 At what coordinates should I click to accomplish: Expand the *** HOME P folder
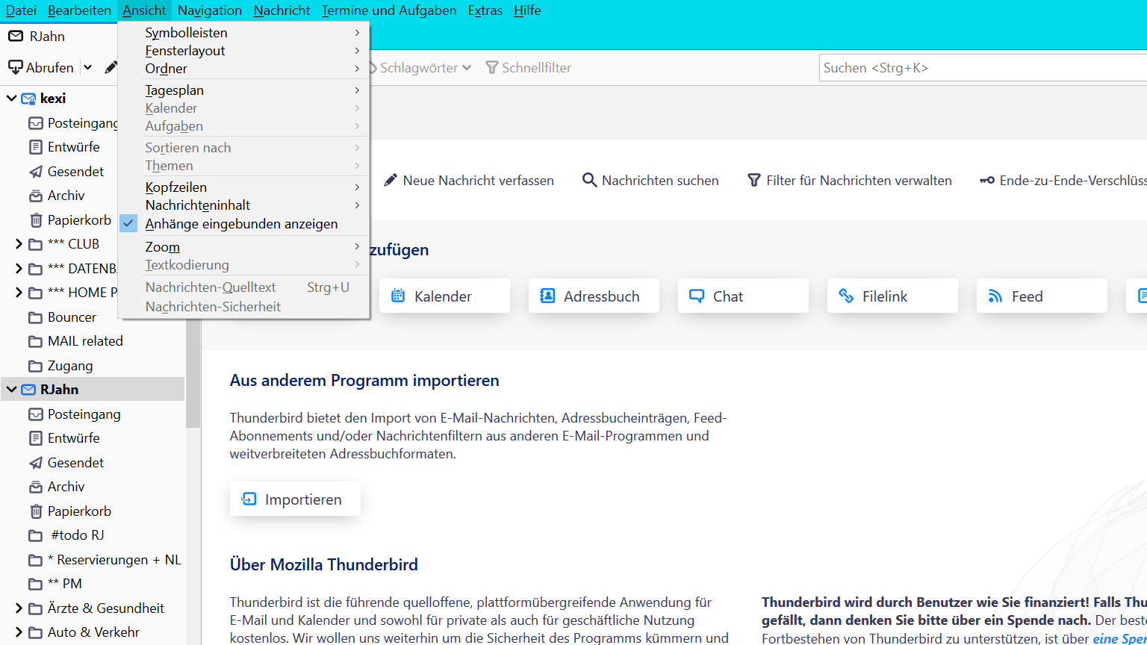[19, 293]
